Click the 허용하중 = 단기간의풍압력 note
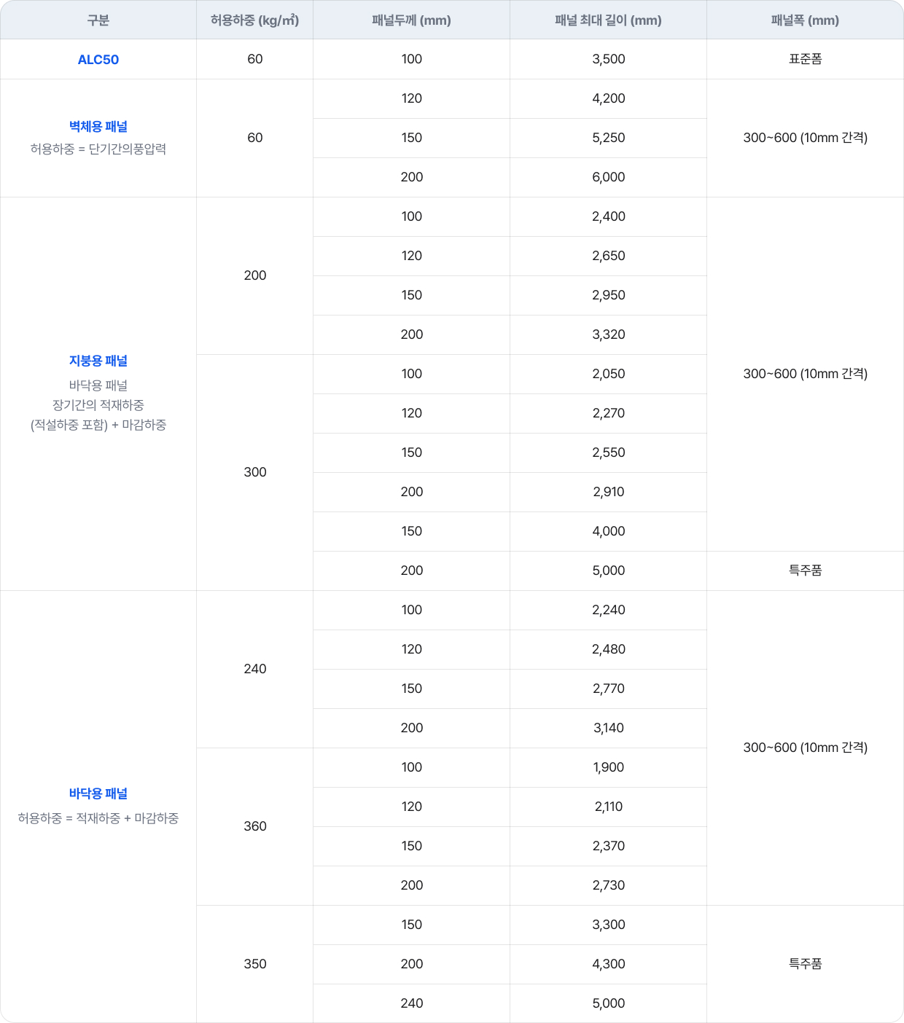This screenshot has height=1023, width=904. [98, 149]
